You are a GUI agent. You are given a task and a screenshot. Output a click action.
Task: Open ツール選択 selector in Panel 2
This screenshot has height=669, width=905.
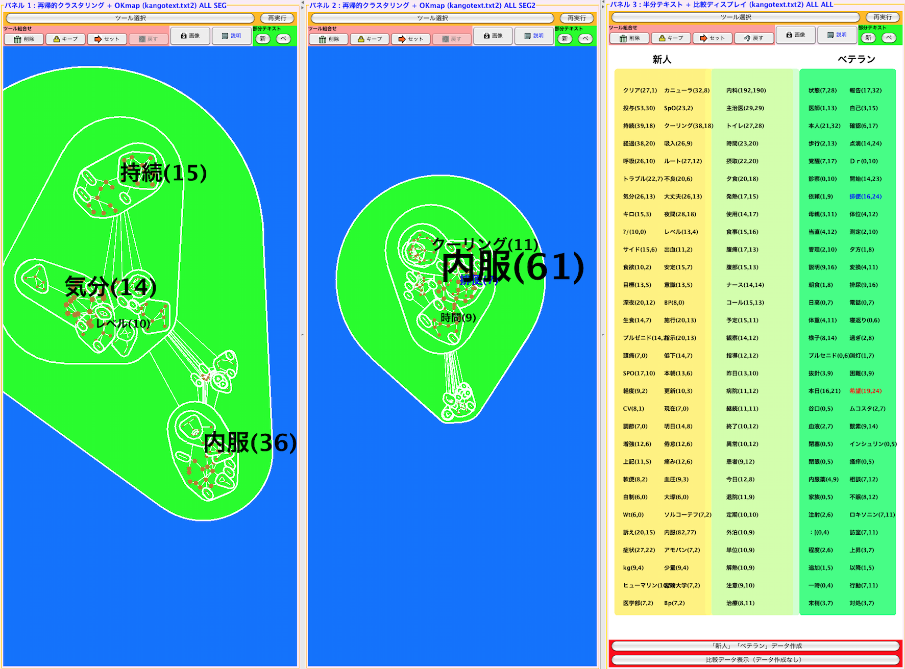pyautogui.click(x=432, y=18)
